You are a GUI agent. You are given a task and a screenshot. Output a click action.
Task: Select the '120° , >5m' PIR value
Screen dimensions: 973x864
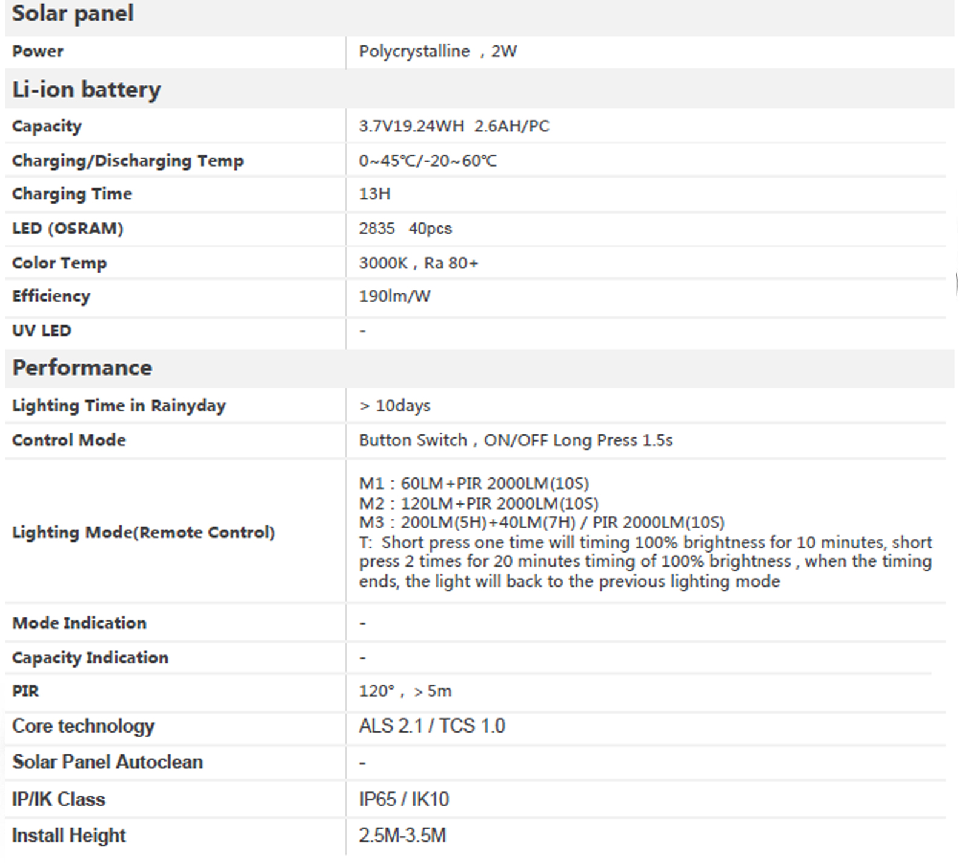(405, 691)
